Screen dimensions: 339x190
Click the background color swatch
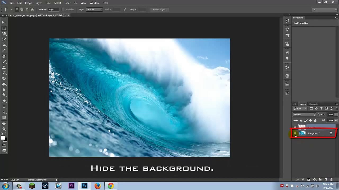6,140
